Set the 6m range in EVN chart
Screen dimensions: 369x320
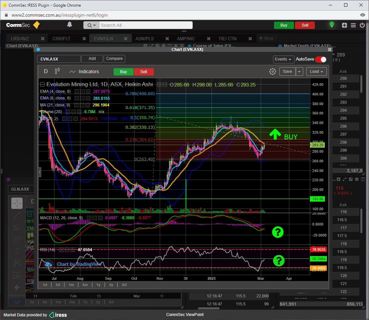click(x=85, y=285)
